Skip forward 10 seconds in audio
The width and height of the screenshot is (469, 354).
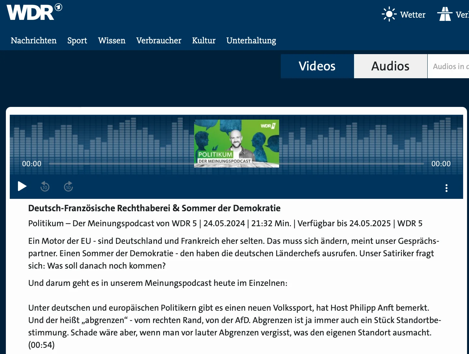pyautogui.click(x=68, y=187)
